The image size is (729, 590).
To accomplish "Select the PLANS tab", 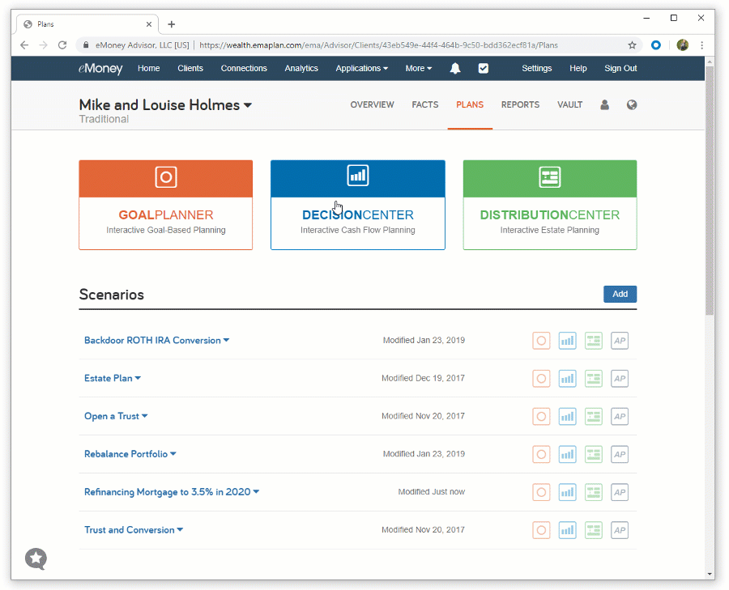I will pyautogui.click(x=470, y=104).
